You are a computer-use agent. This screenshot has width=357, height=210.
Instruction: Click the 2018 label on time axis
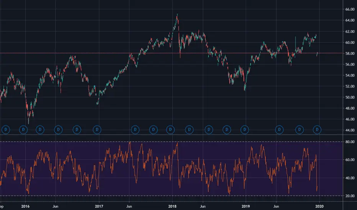(172, 206)
